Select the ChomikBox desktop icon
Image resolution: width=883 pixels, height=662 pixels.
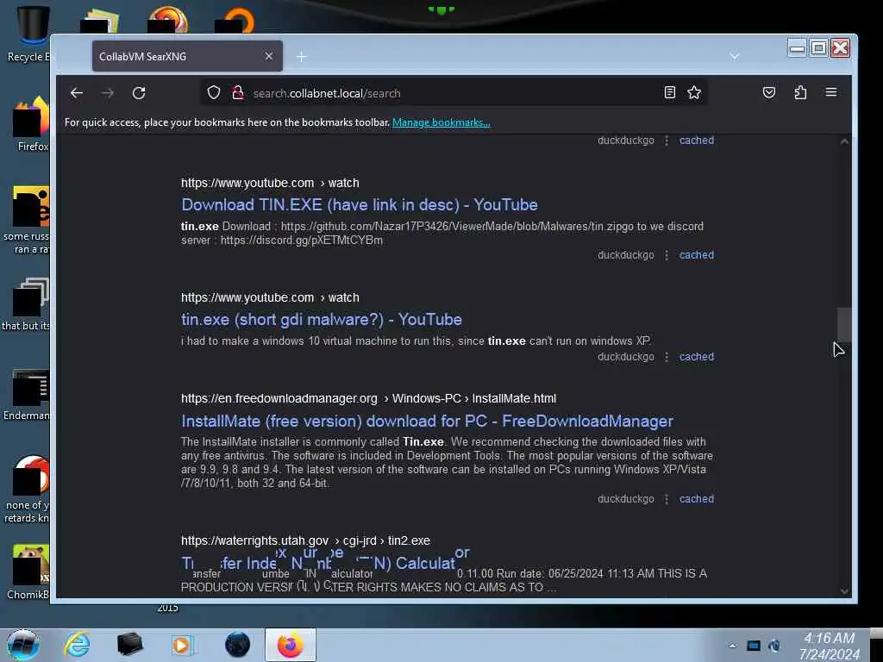(x=28, y=572)
